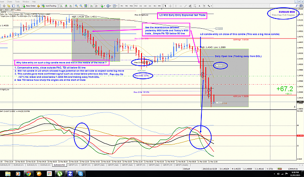Open uTorrent from the taskbar
304x177 pixels.
(x=59, y=174)
